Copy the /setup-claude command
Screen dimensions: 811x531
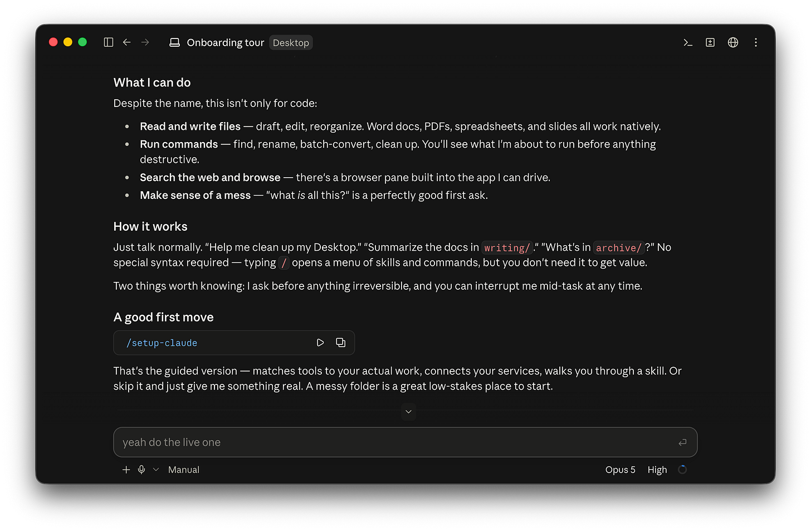click(x=340, y=343)
